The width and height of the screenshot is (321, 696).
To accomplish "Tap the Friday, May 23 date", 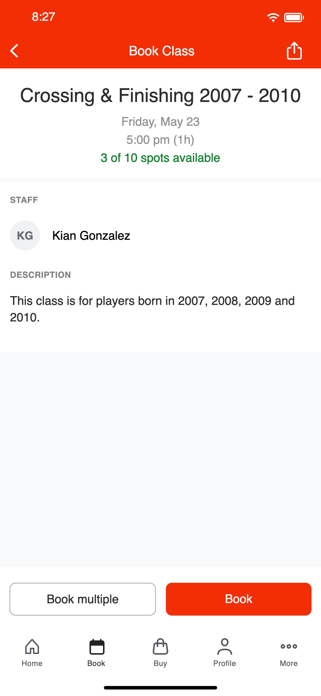I will click(160, 122).
